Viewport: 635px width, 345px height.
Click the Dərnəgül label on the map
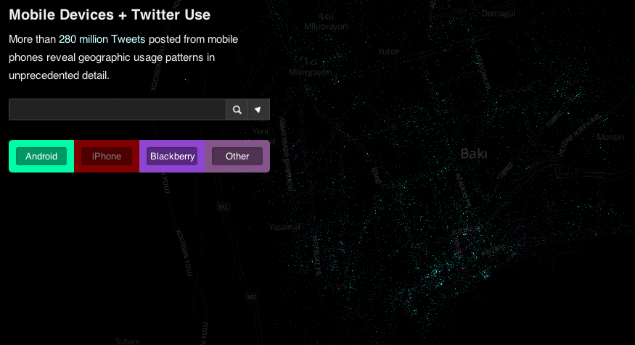coord(498,14)
